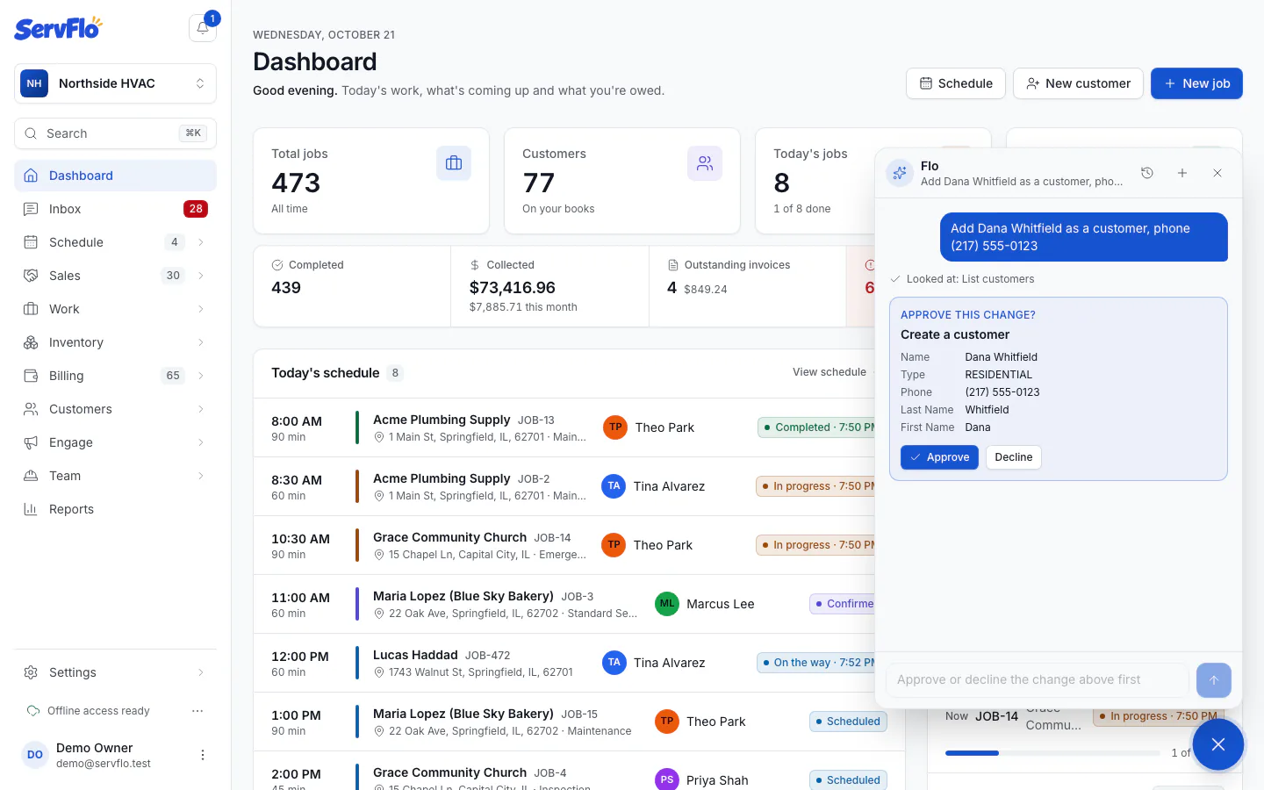The image size is (1264, 790).
Task: Click Marcus Lee's ML avatar
Action: [x=667, y=604]
